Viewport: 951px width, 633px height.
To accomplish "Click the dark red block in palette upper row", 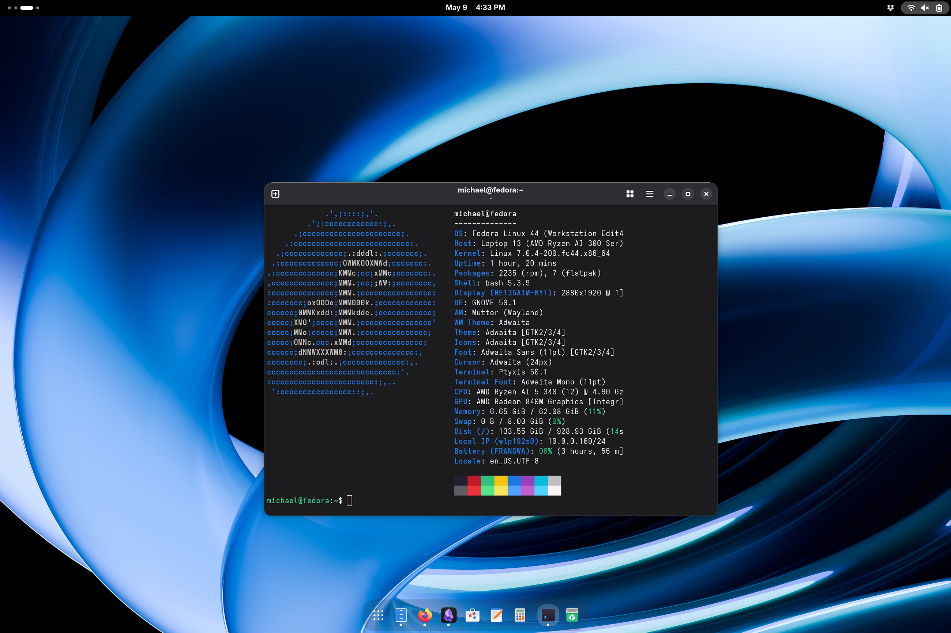I will 474,480.
